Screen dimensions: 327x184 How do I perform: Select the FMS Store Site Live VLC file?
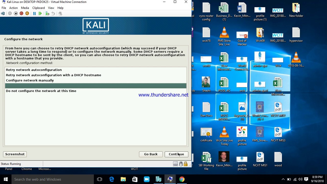click(x=224, y=37)
